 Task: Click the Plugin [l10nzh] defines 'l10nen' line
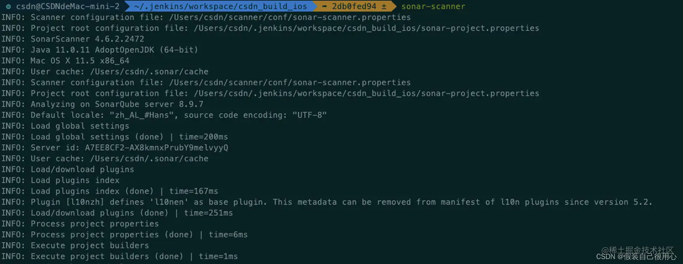point(327,202)
